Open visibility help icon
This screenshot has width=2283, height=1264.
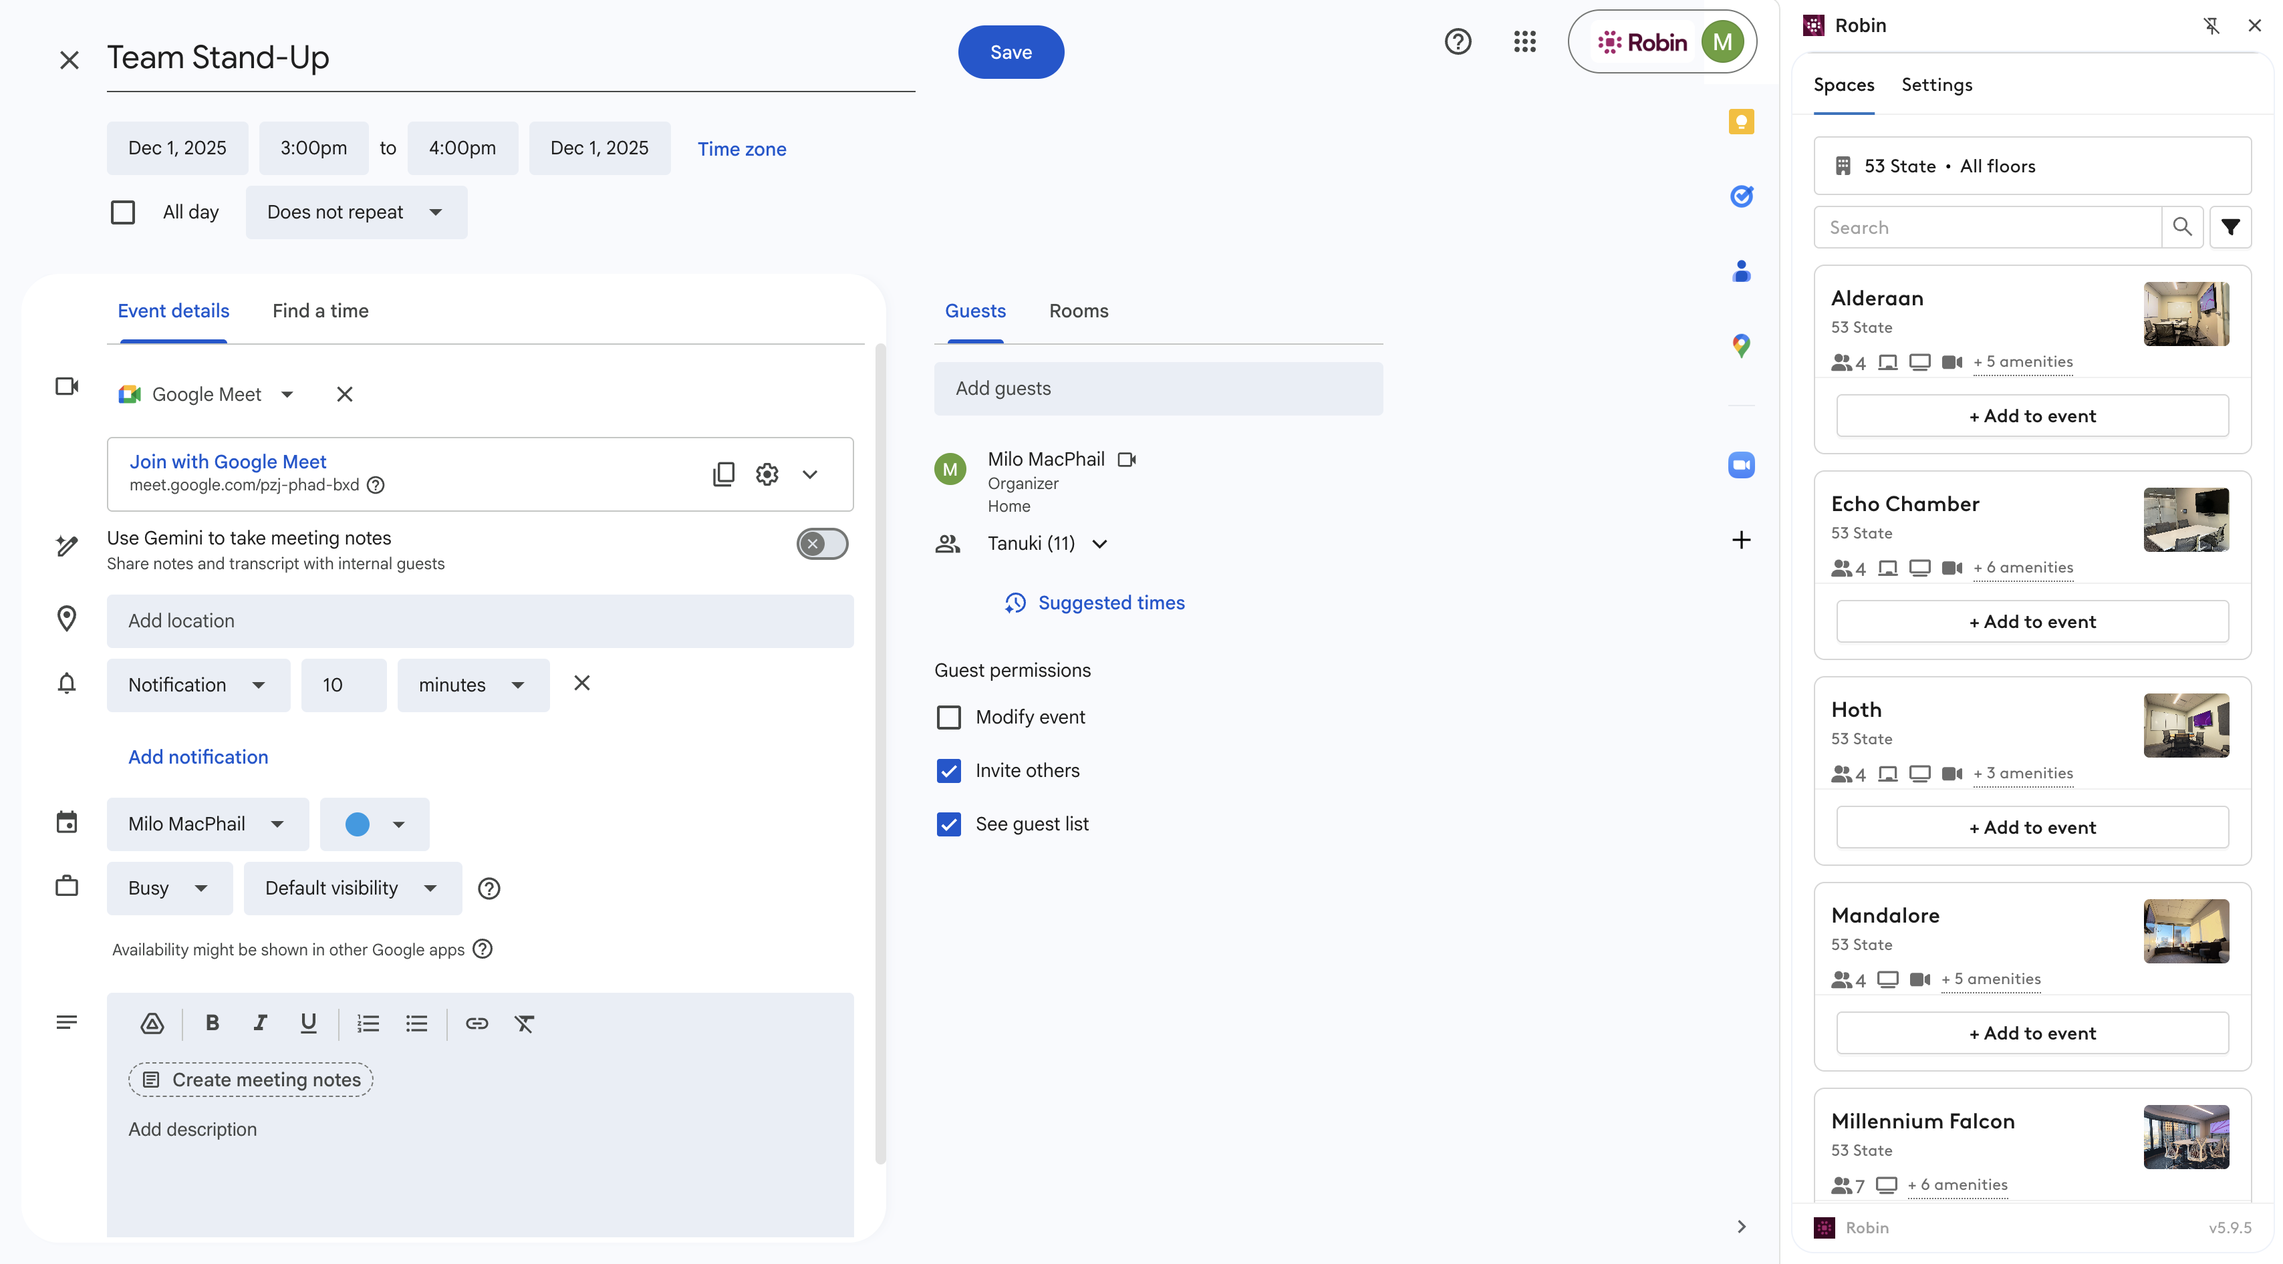[x=489, y=888]
